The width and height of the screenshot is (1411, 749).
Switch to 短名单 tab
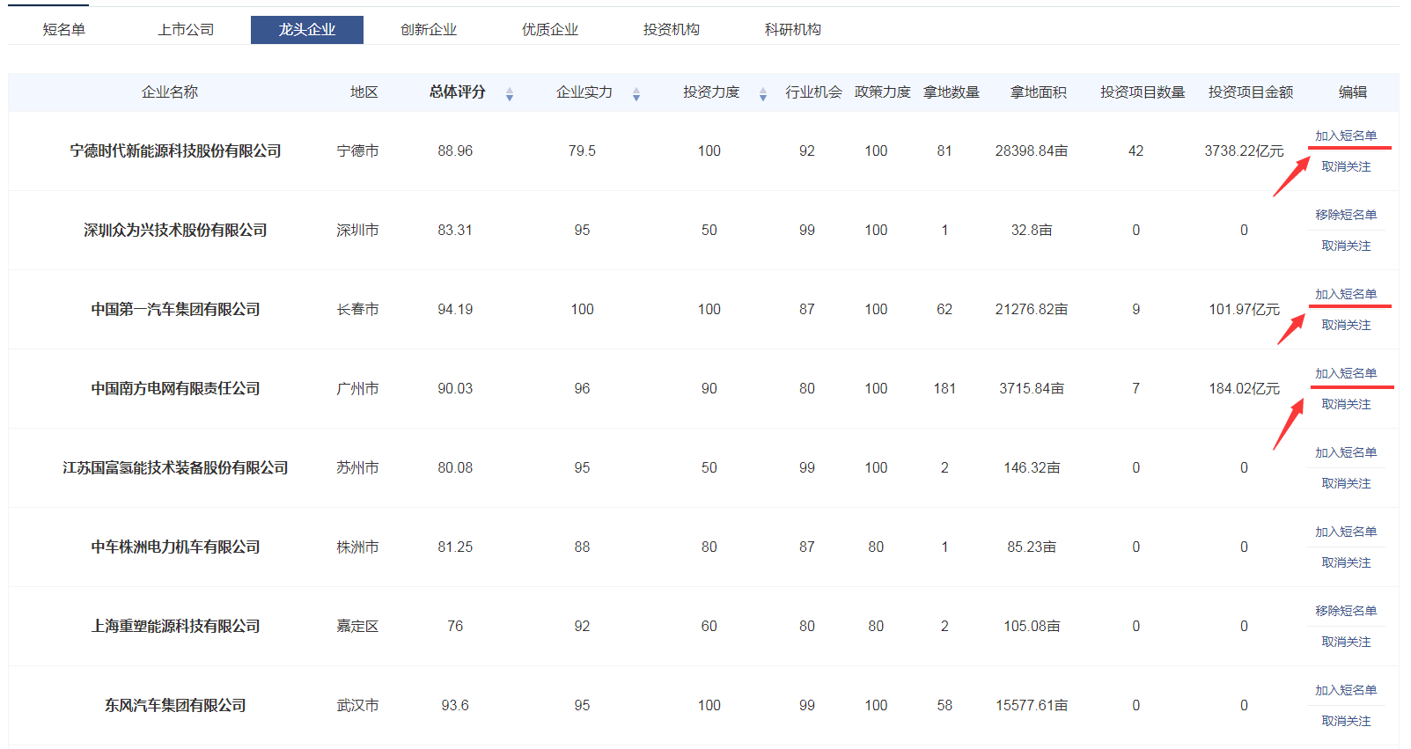(64, 30)
